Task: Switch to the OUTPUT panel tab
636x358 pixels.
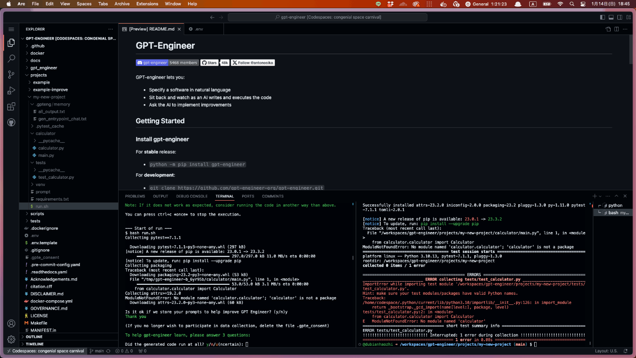Action: [x=160, y=196]
